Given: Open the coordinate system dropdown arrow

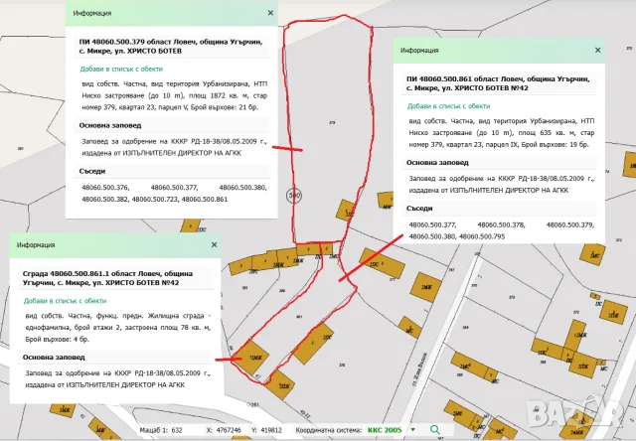Looking at the screenshot, I should [x=413, y=430].
